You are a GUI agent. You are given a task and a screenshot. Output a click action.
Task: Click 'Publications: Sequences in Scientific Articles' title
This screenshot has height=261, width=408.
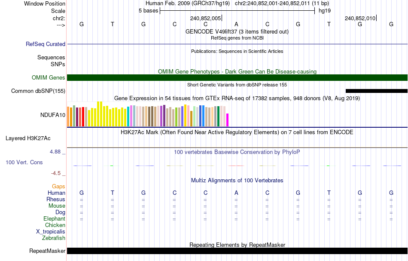pos(237,51)
